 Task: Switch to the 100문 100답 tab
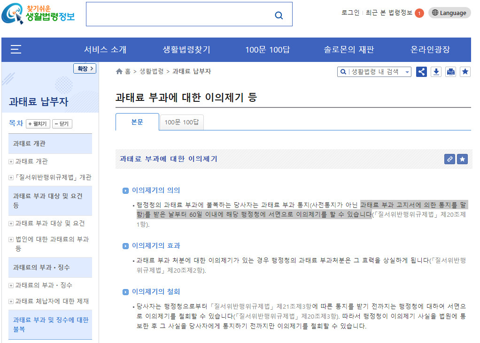[x=182, y=122]
